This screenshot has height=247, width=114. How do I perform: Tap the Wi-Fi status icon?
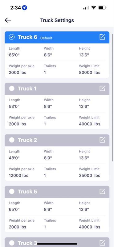pyautogui.click(x=94, y=7)
